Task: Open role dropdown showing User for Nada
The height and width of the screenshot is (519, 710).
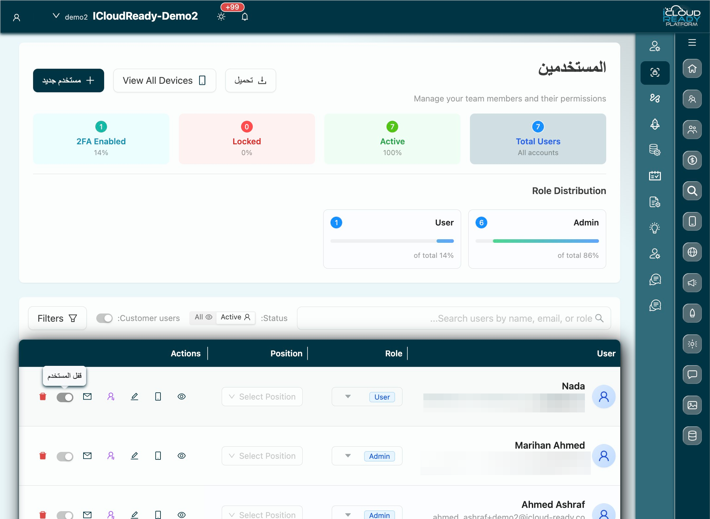Action: tap(367, 397)
